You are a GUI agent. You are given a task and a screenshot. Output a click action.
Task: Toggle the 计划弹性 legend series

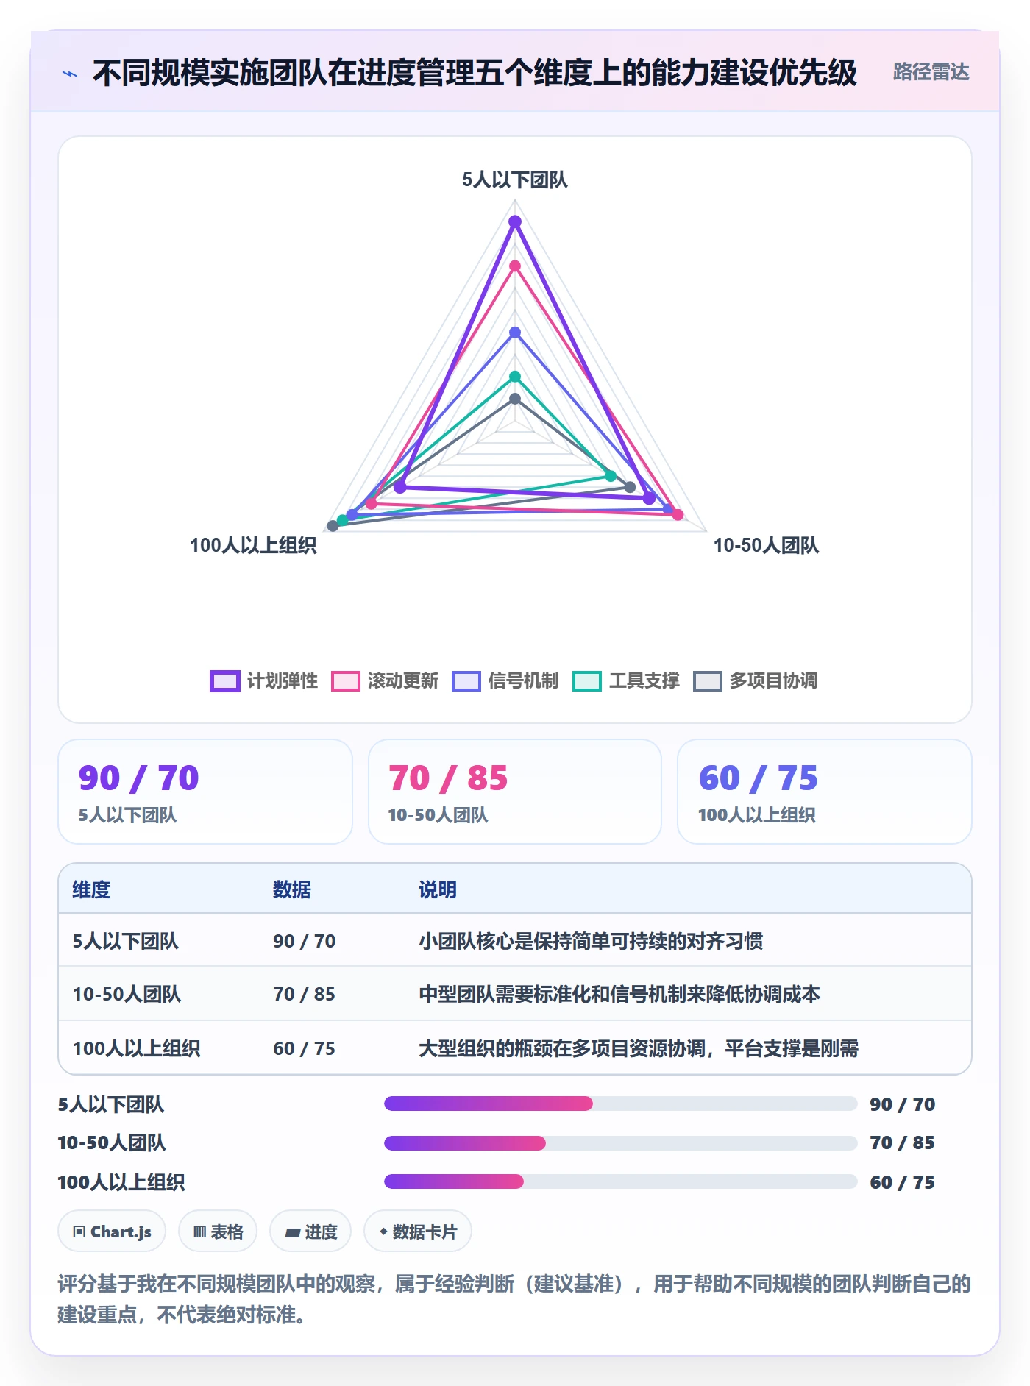click(x=264, y=680)
